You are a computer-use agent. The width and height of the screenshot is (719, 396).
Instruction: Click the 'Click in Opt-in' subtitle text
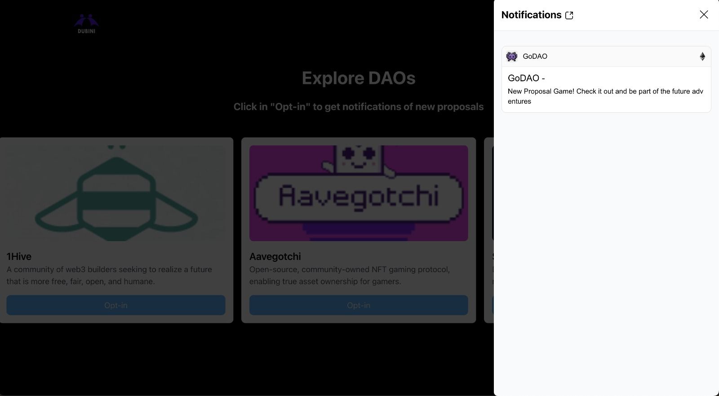pos(359,107)
